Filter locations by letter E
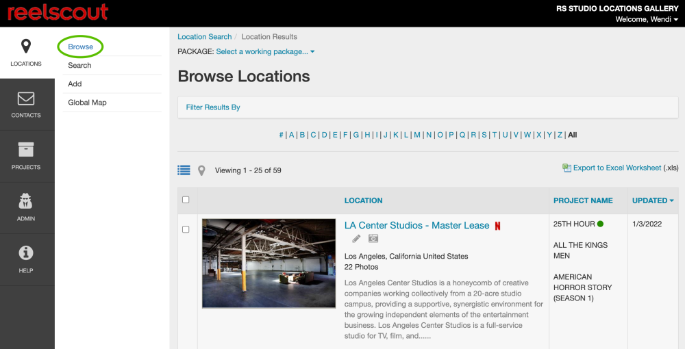Screen dimensions: 685x349 tap(335, 135)
